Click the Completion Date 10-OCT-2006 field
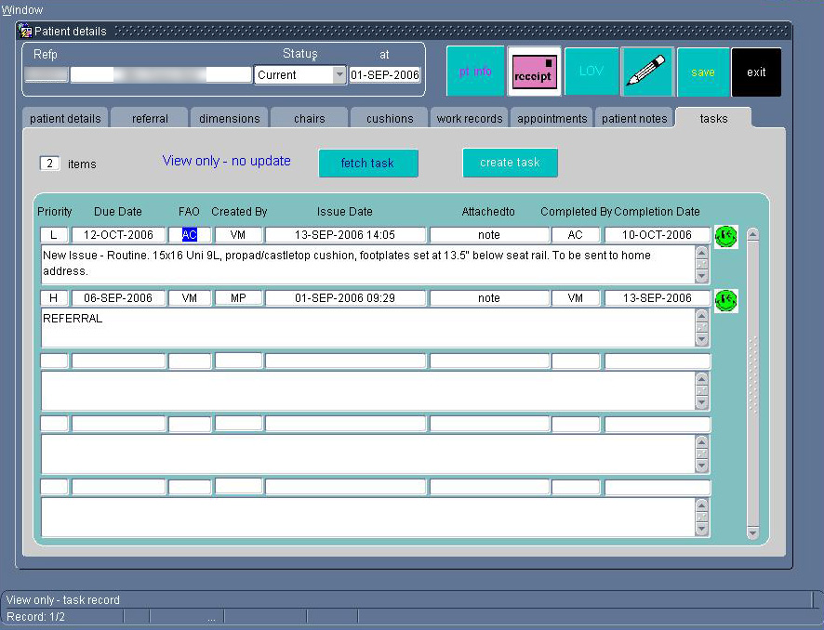This screenshot has width=824, height=630. pos(657,235)
